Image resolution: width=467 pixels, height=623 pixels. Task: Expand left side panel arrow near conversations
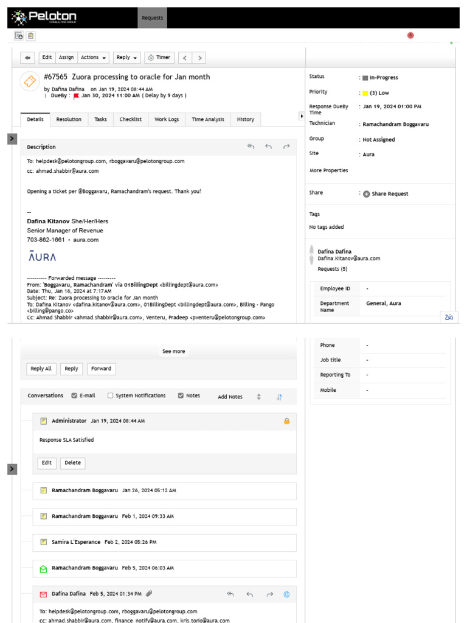(12, 469)
